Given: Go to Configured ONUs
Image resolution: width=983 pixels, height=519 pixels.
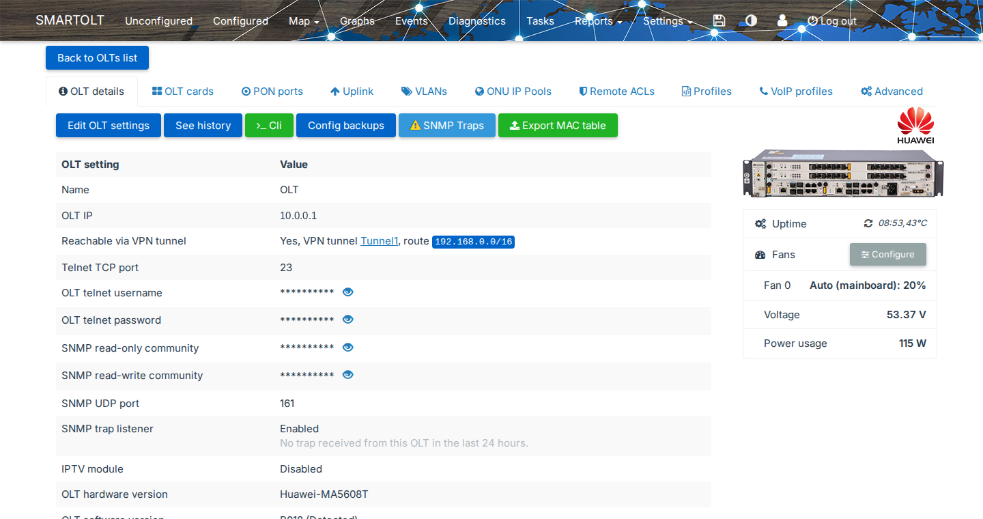Looking at the screenshot, I should [240, 21].
